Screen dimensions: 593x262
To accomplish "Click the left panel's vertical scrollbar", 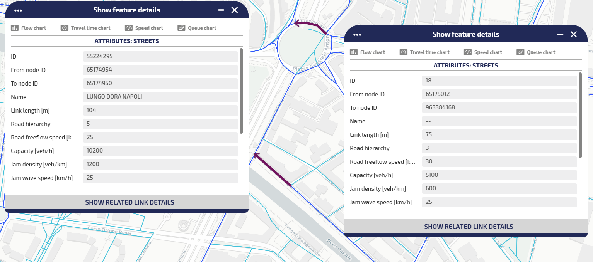I will [x=241, y=91].
